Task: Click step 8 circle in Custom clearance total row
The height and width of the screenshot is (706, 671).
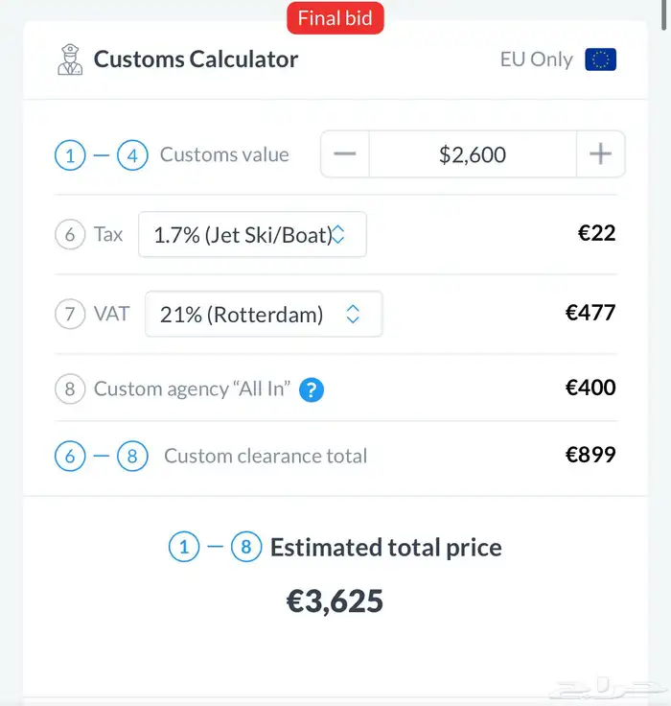Action: click(132, 457)
